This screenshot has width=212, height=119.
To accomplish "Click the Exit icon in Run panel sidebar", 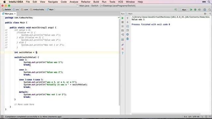I will point(123,35).
